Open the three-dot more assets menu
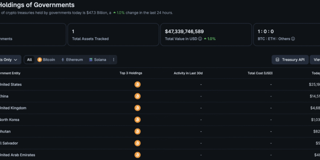 point(113,60)
